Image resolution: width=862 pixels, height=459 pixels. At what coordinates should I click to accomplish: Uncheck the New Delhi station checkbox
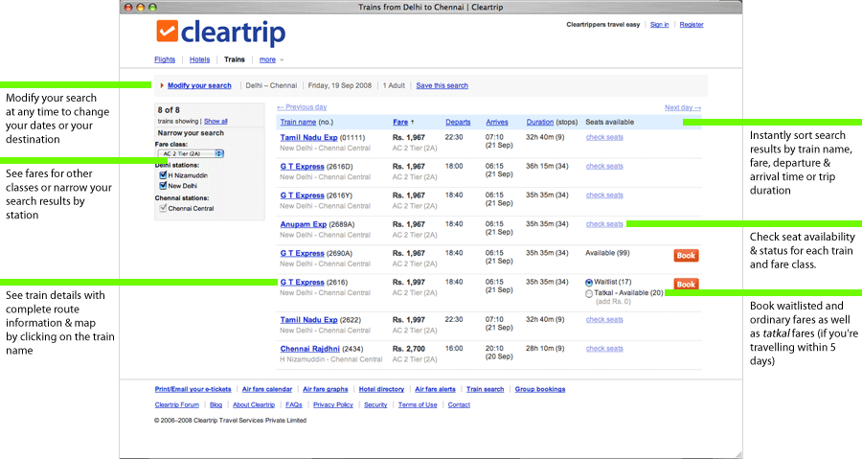pos(163,186)
